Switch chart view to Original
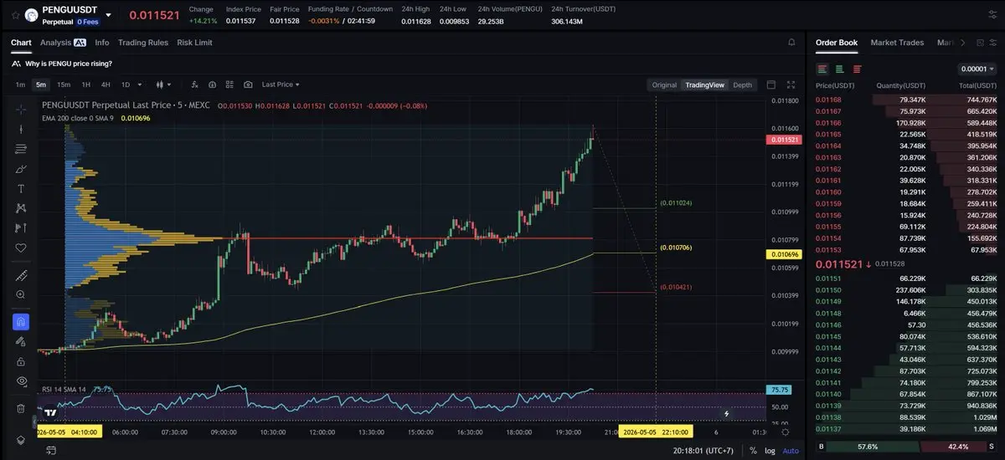The image size is (1005, 460). [664, 84]
